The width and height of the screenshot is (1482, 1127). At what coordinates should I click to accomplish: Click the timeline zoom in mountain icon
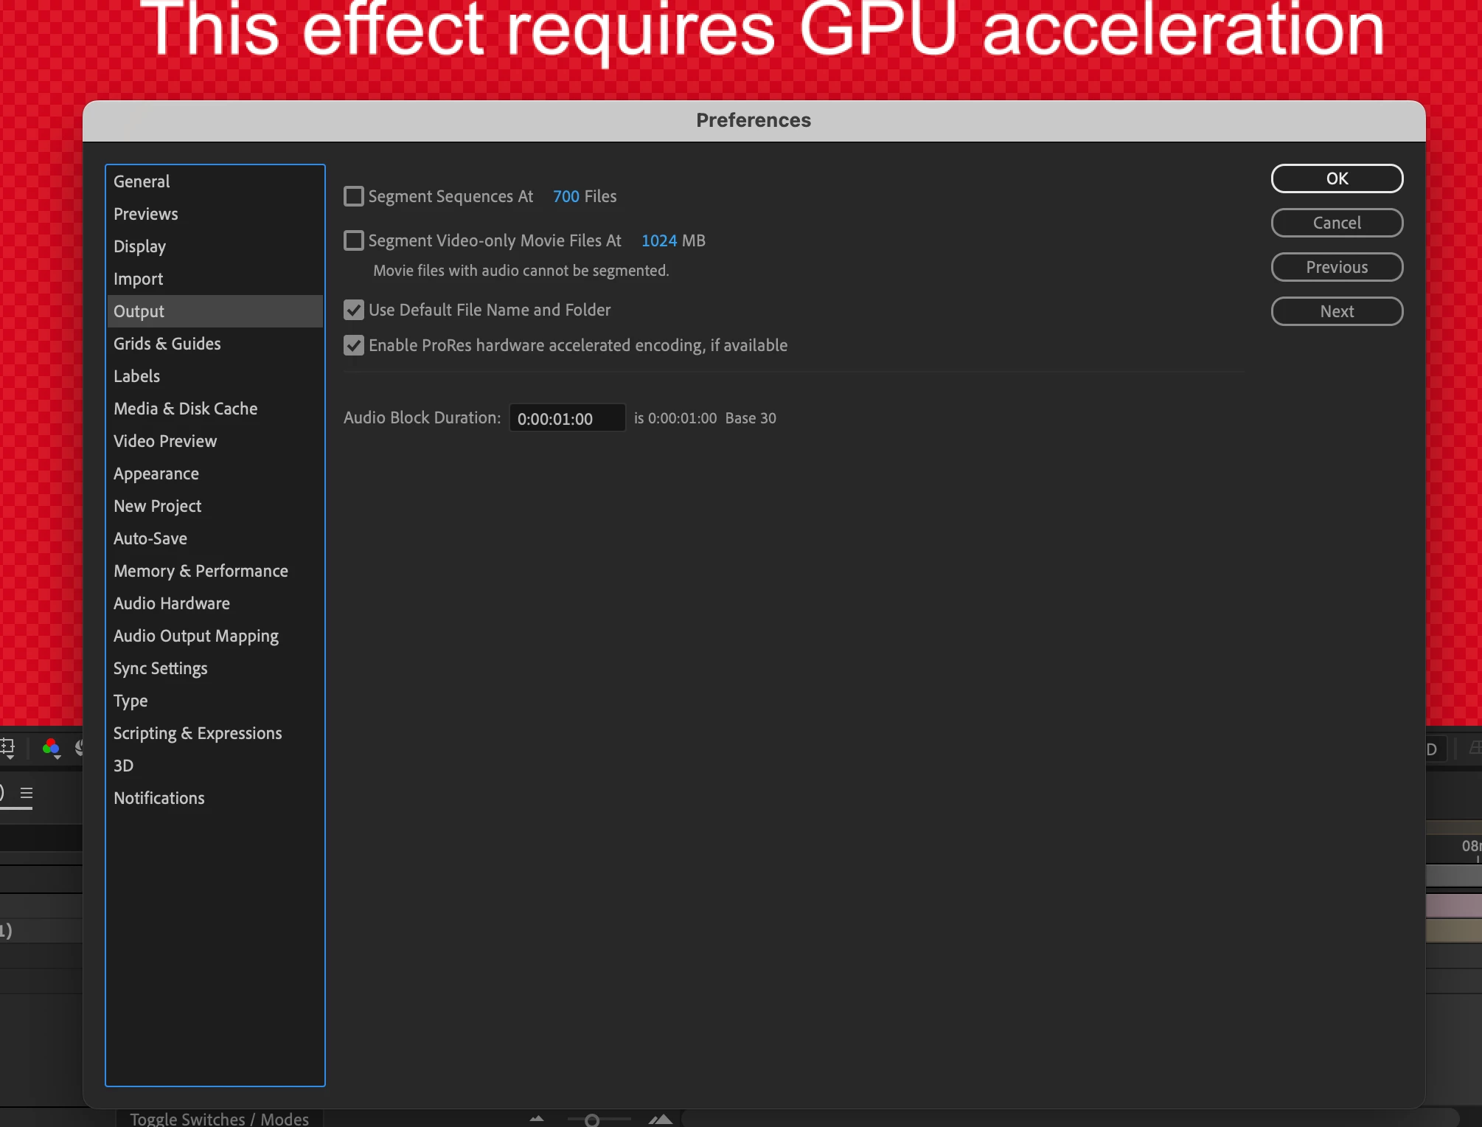(x=661, y=1119)
